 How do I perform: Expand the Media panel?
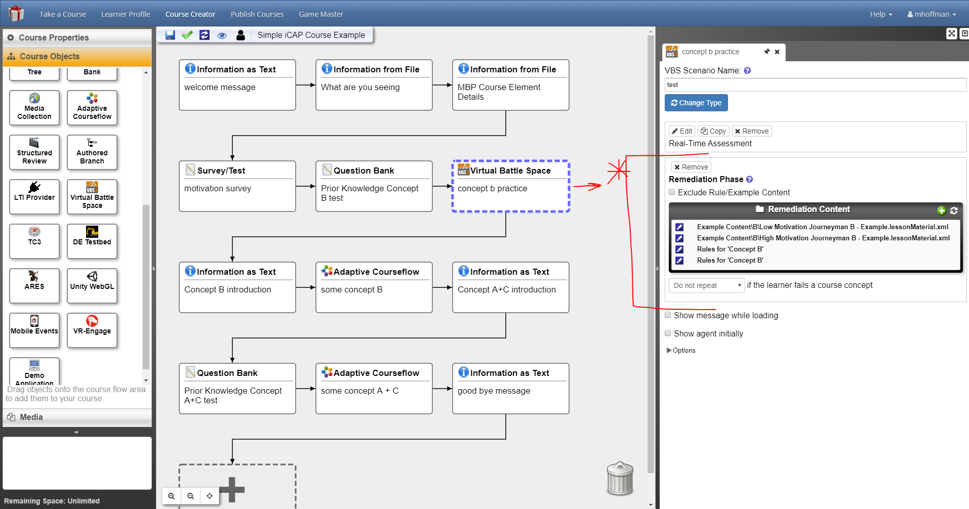click(x=77, y=417)
